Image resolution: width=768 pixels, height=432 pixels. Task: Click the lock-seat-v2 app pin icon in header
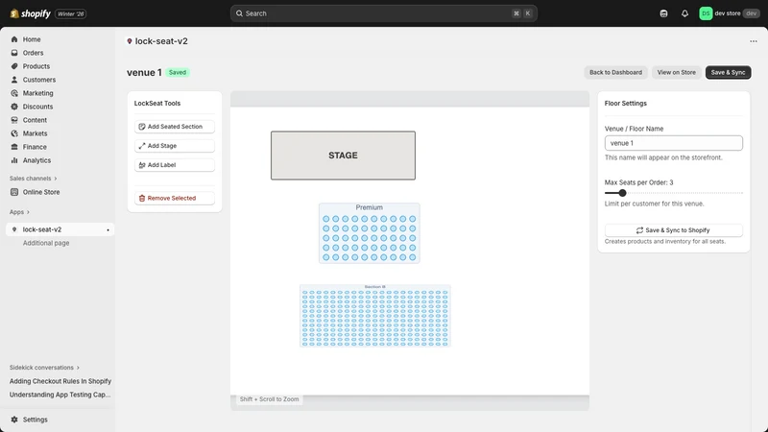[x=130, y=41]
